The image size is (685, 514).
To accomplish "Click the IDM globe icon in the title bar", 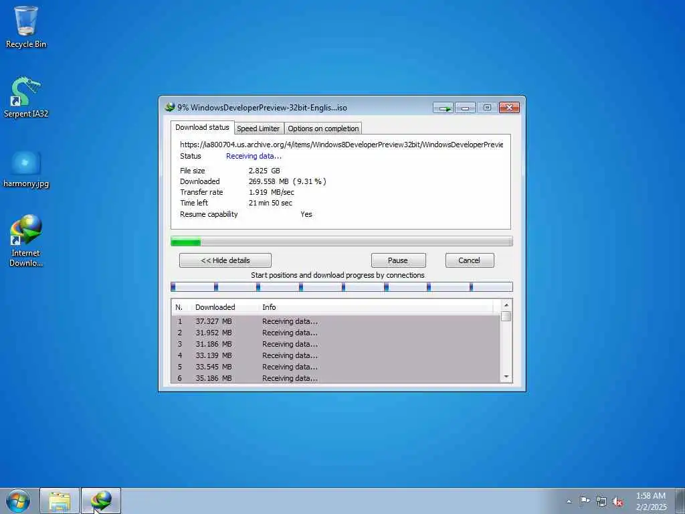I will click(x=169, y=107).
